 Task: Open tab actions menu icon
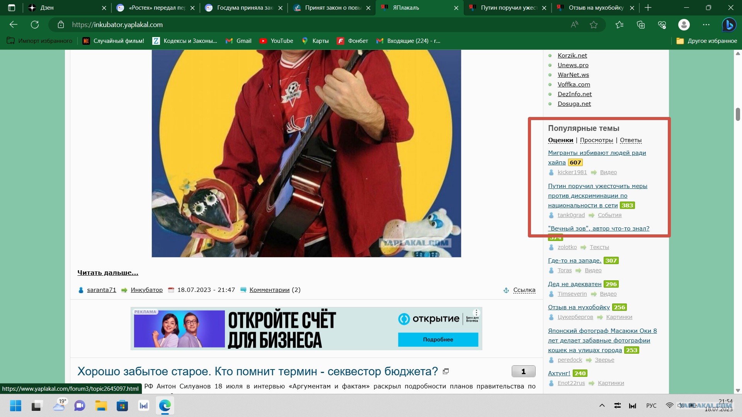(x=12, y=8)
